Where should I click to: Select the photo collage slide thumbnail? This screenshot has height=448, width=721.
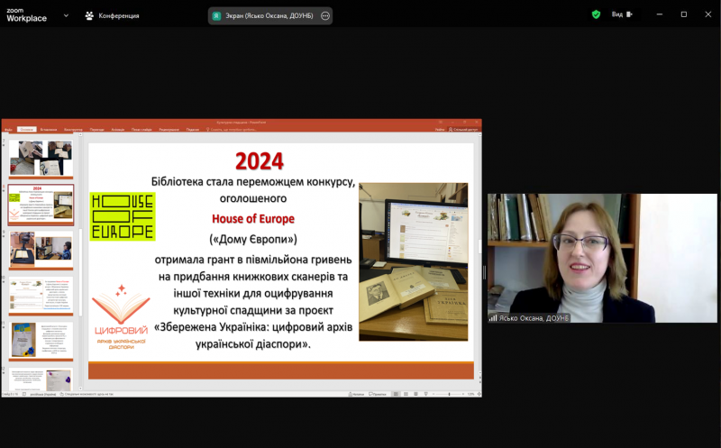41,159
